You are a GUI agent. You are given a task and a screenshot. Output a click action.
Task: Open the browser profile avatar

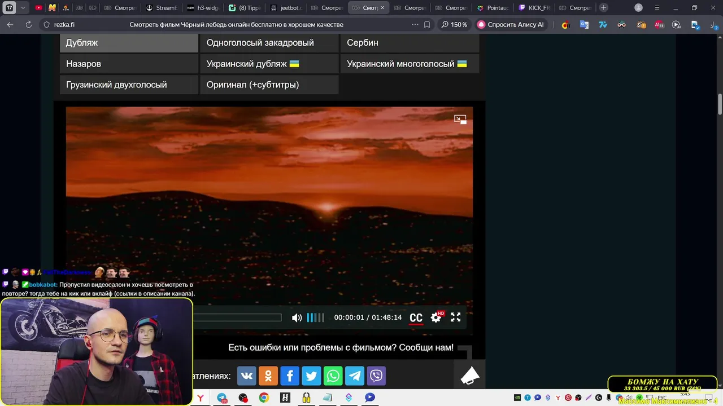click(x=638, y=8)
